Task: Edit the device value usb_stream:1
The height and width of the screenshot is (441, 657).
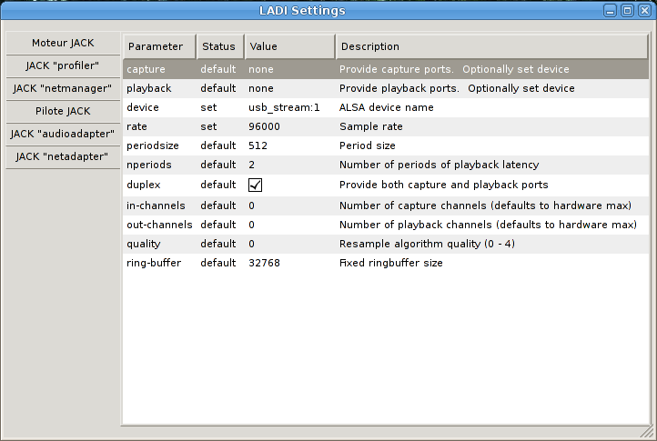Action: tap(284, 107)
